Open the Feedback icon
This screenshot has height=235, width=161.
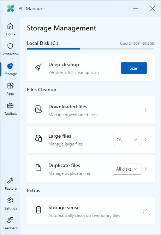point(10,220)
